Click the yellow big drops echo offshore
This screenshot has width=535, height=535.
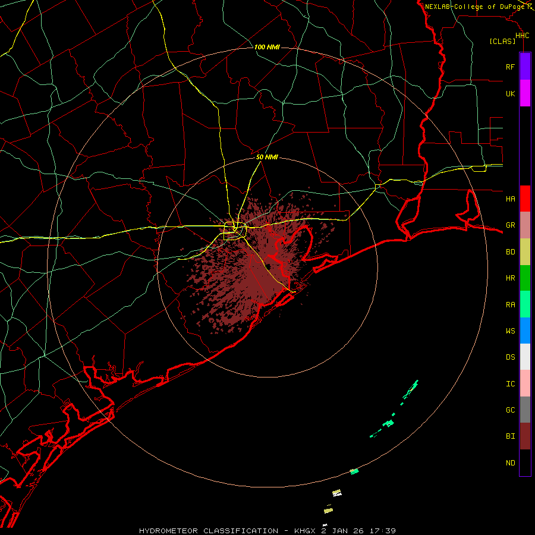[x=328, y=511]
